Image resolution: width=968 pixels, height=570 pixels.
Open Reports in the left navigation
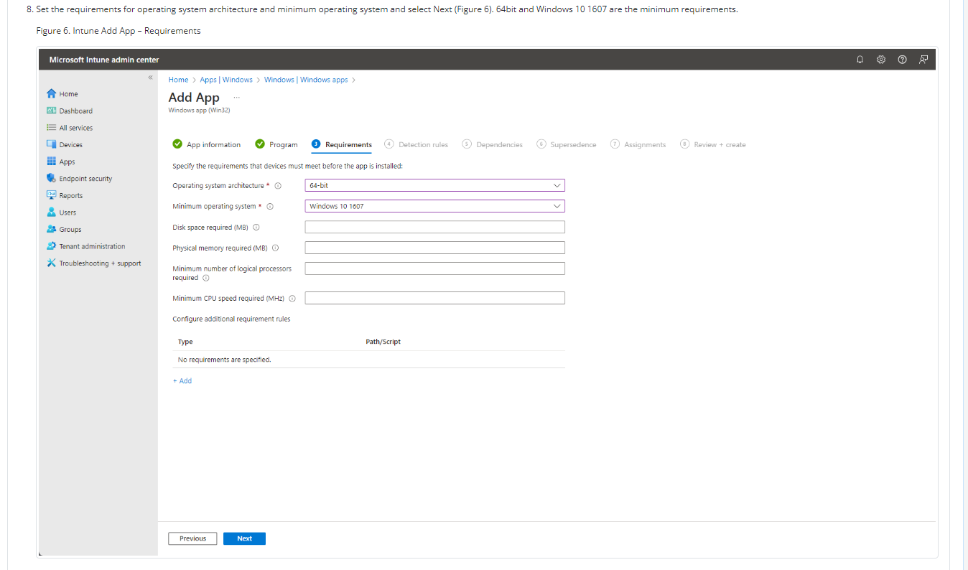pos(65,195)
